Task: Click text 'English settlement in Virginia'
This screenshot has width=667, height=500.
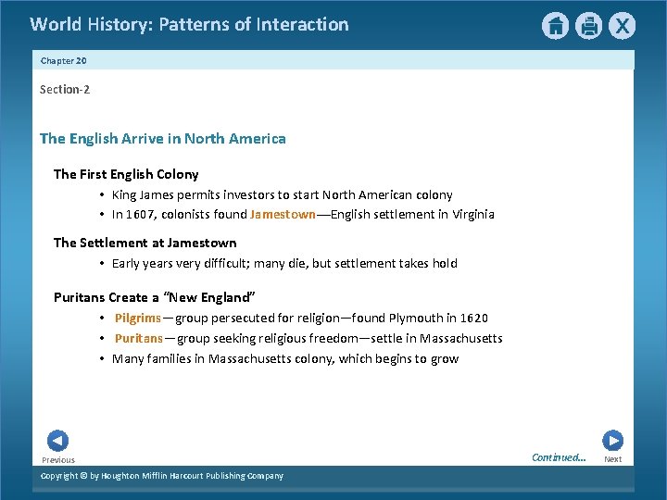Action: point(412,214)
